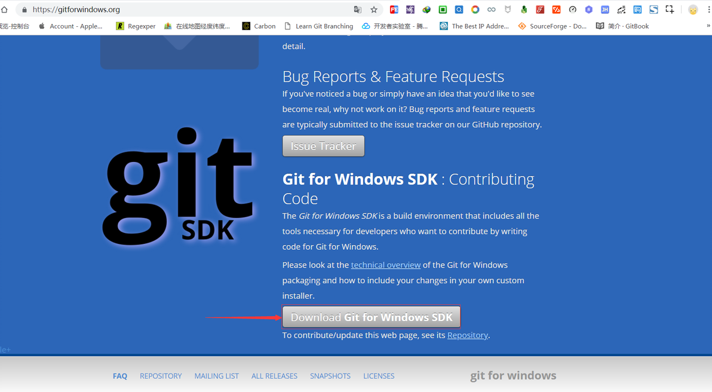Viewport: 712px width, 392px height.
Task: Click the screenshot capture crop extension icon
Action: tap(670, 10)
